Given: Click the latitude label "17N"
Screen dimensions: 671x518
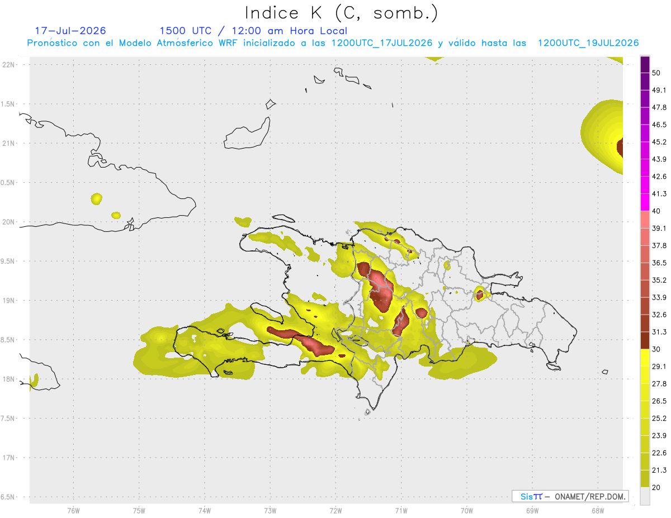Looking at the screenshot, I should [8, 458].
